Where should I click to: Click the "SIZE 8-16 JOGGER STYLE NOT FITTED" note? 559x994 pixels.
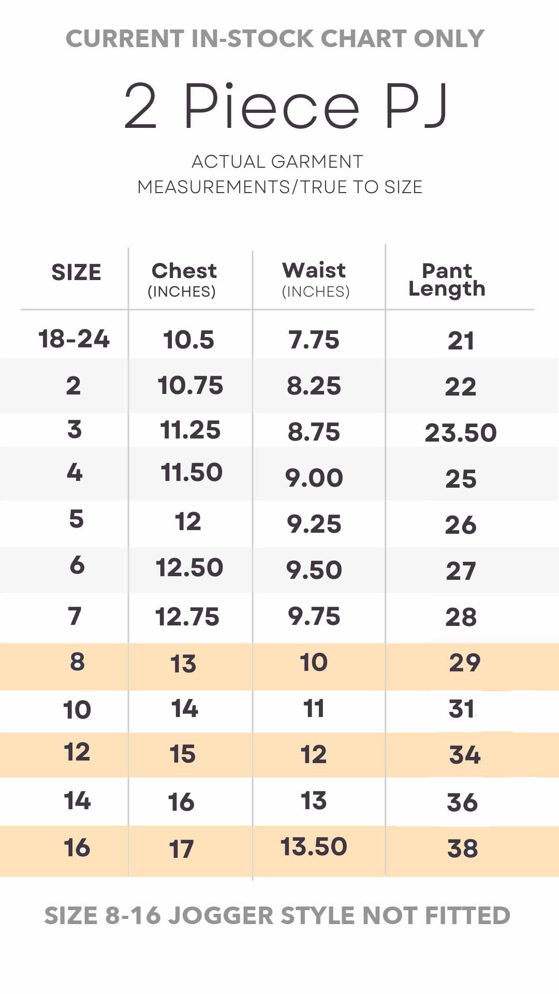point(277,916)
